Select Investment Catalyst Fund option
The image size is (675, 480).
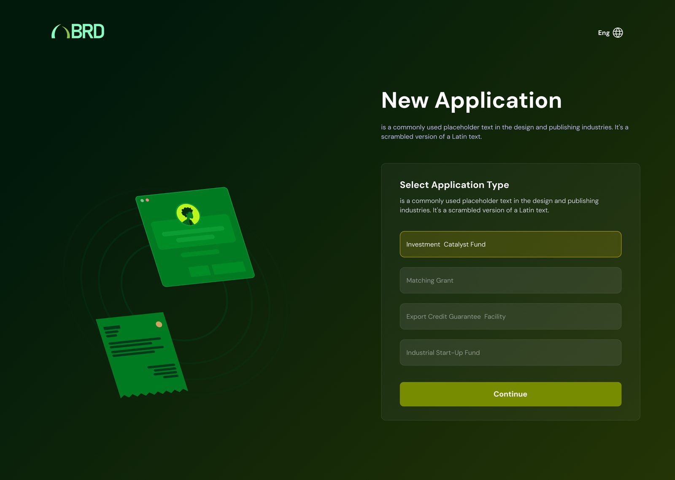(x=510, y=244)
